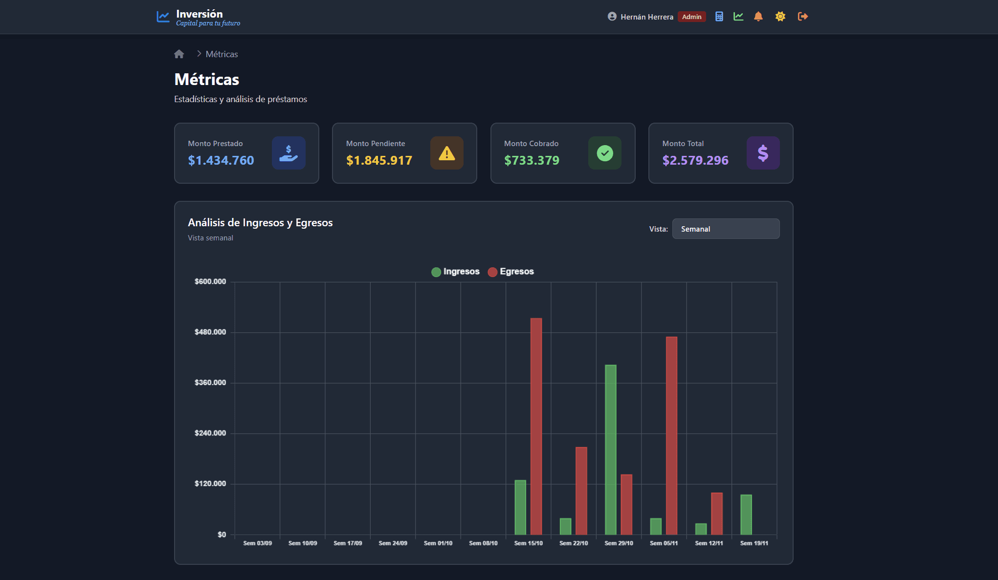Screen dimensions: 998x580
Task: Click the Hernán Herrera user name
Action: tap(647, 17)
